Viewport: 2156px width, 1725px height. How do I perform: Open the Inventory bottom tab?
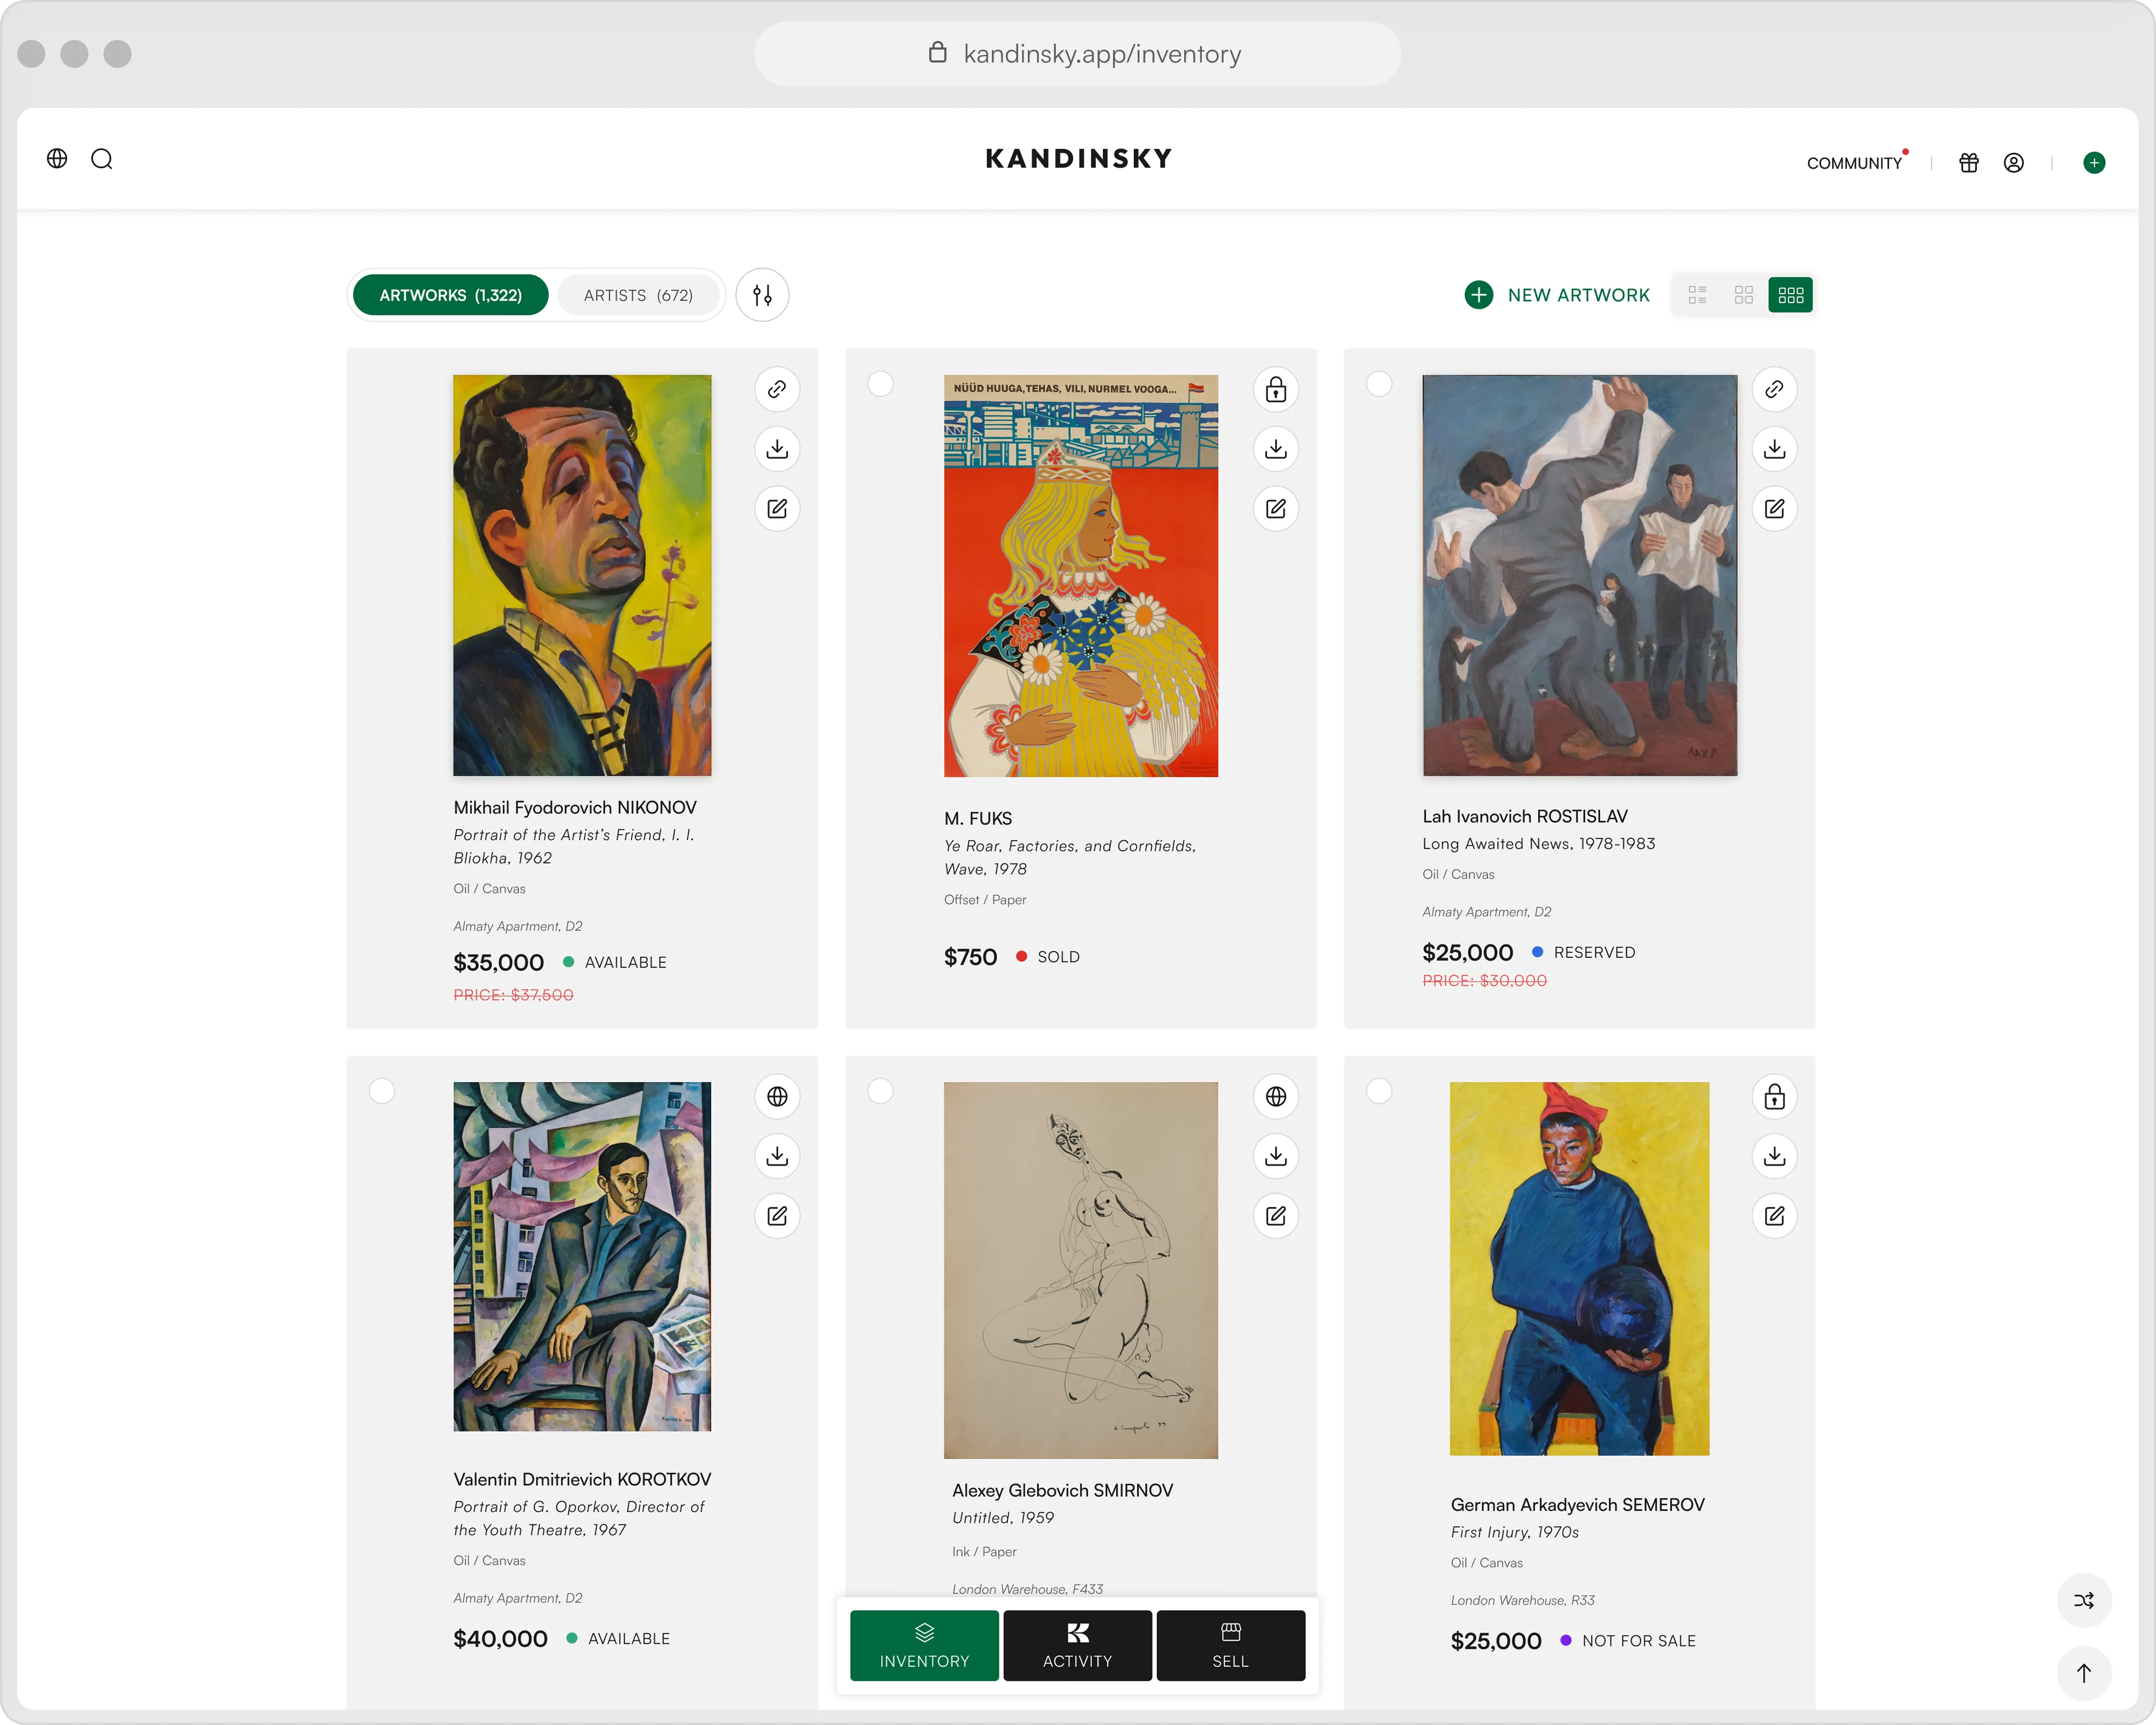tap(924, 1645)
